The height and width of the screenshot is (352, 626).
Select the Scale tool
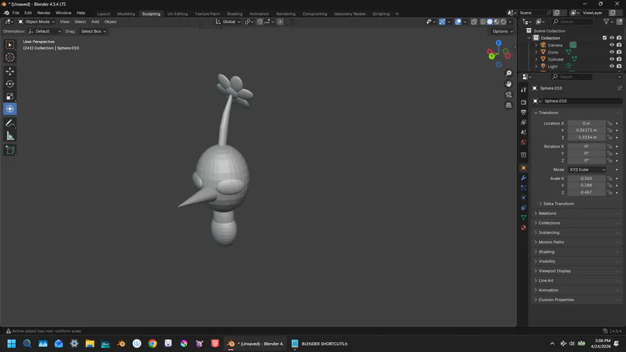tap(10, 97)
